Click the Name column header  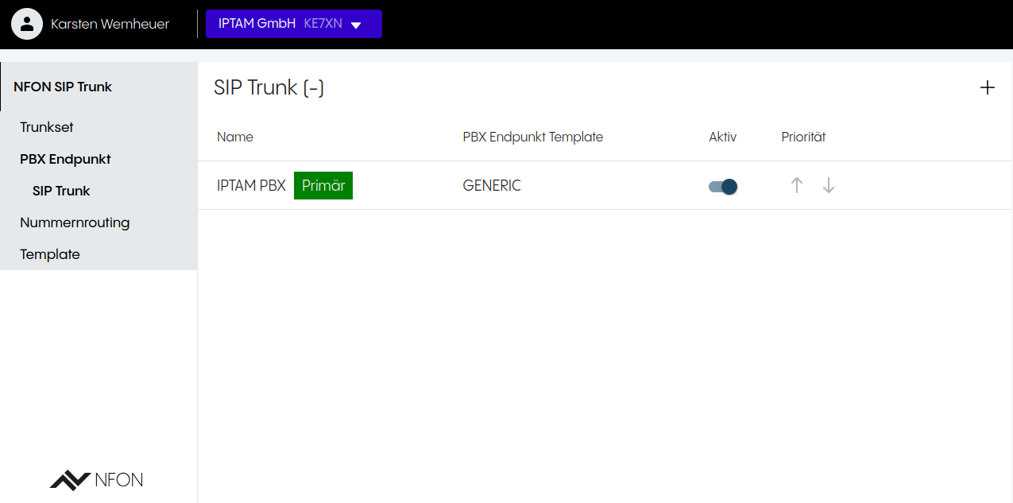point(235,137)
